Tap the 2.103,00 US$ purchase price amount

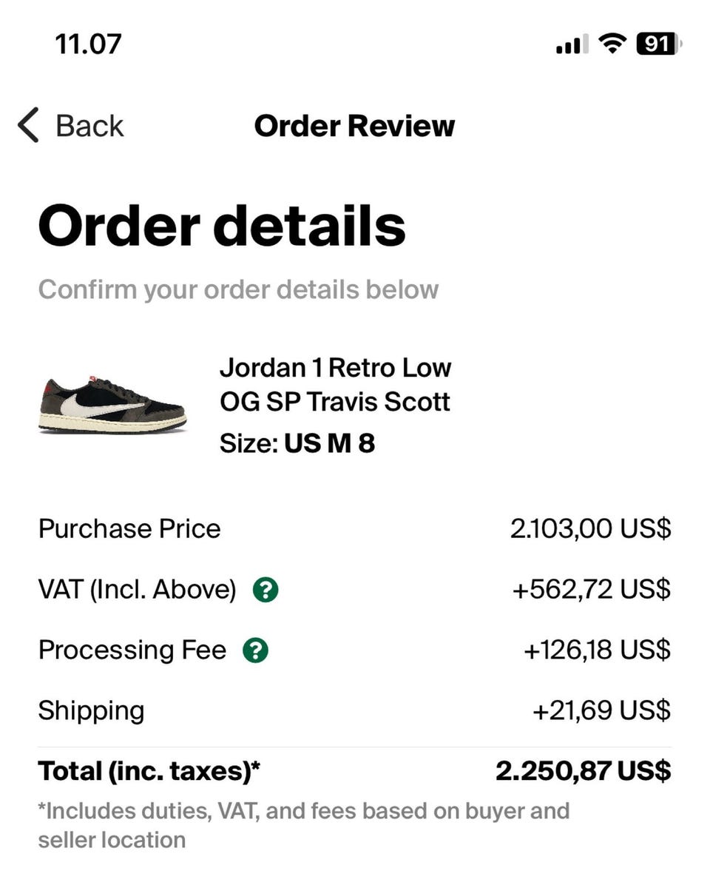tap(590, 529)
